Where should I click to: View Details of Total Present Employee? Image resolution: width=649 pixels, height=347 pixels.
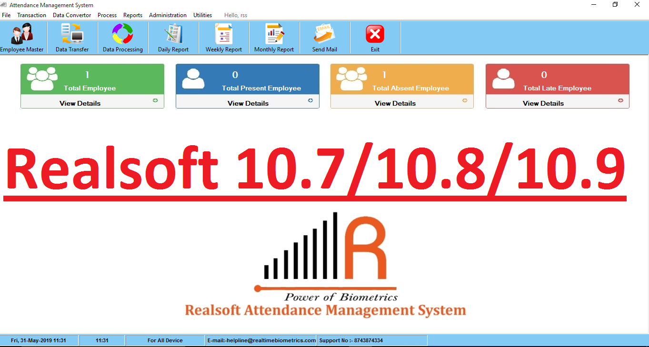click(x=248, y=103)
